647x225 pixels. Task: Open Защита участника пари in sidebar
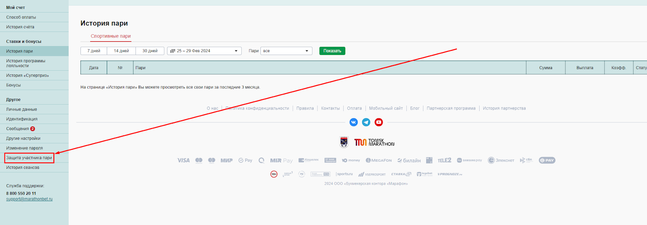[x=29, y=158]
